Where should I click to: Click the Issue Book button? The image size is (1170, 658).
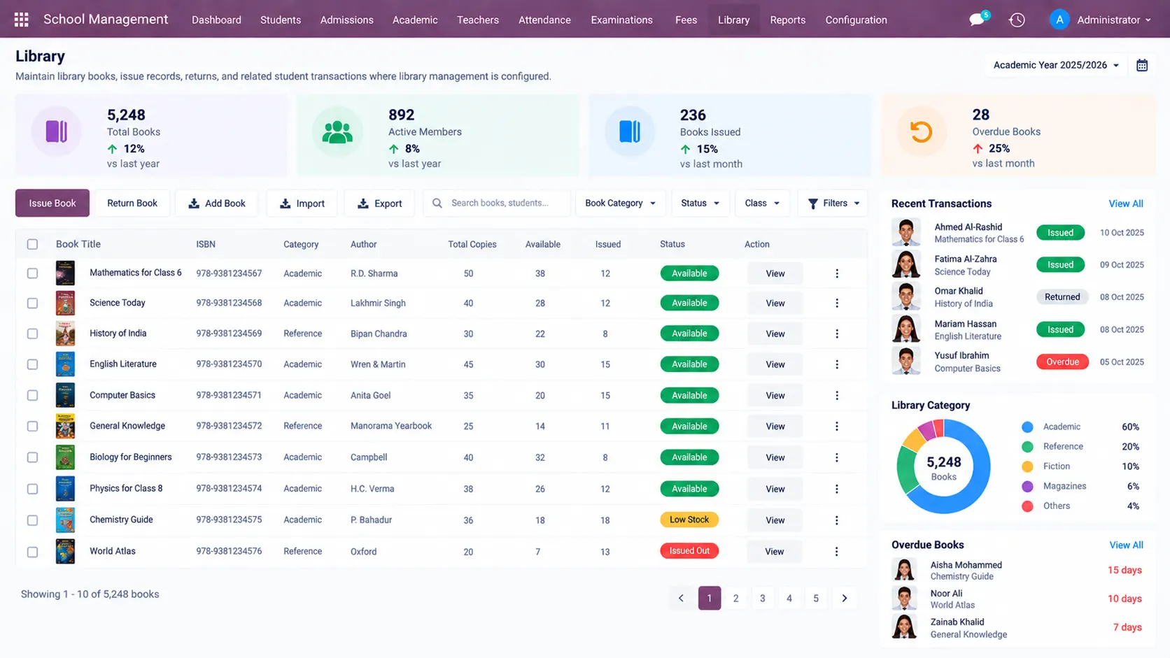(52, 203)
